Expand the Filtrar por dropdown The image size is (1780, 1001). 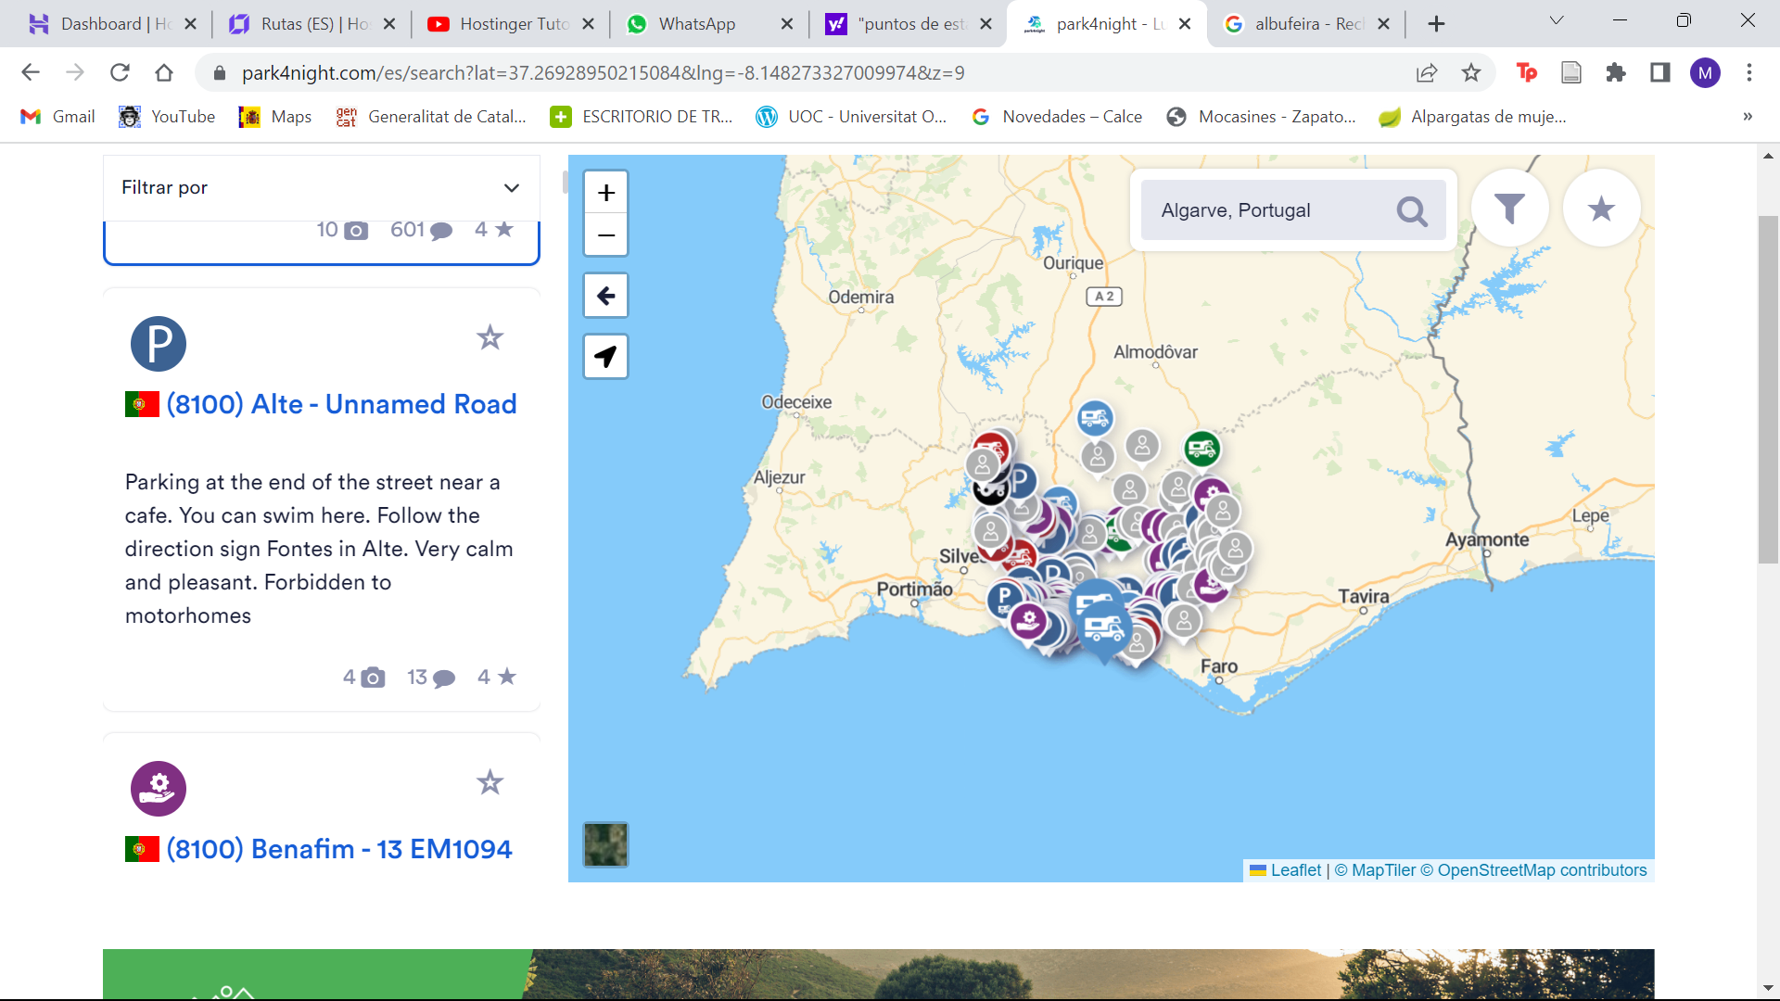[511, 188]
